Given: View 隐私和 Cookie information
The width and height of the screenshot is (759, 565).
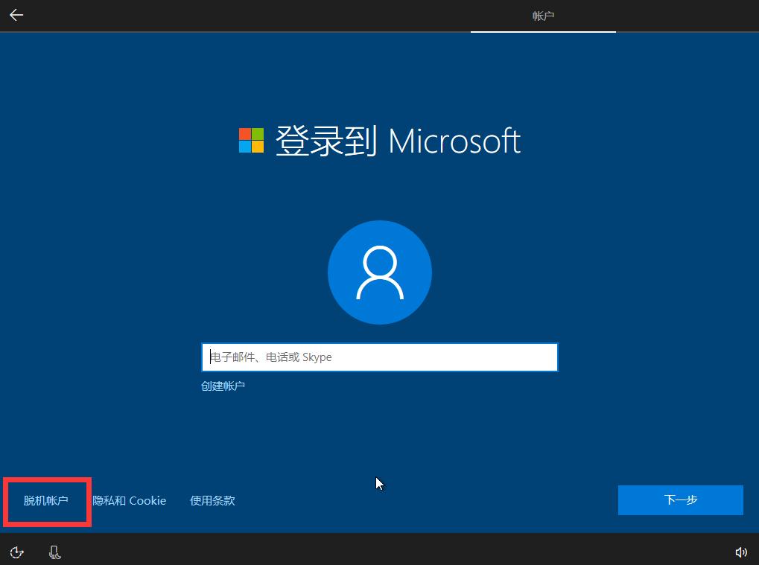Looking at the screenshot, I should [129, 500].
